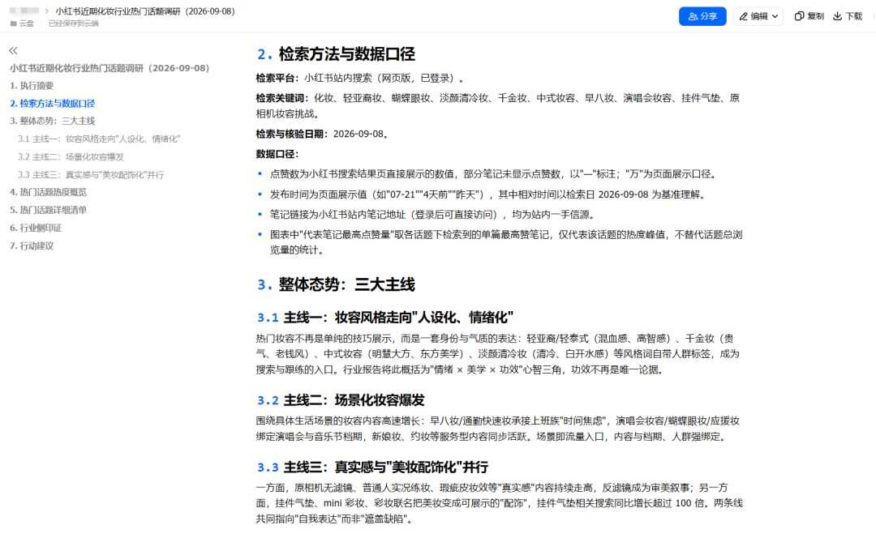Click the 检索关键词 paragraph
Screen dimensions: 876x538
tap(498, 105)
